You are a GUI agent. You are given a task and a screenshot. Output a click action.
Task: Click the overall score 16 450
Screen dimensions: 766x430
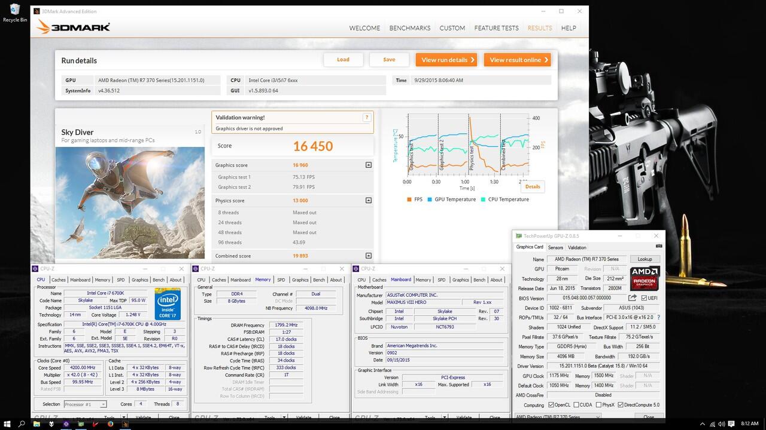tap(313, 146)
